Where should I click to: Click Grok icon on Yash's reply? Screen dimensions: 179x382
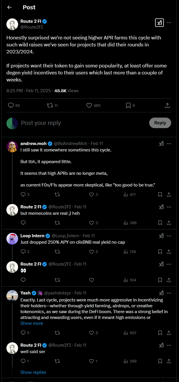[x=161, y=293]
